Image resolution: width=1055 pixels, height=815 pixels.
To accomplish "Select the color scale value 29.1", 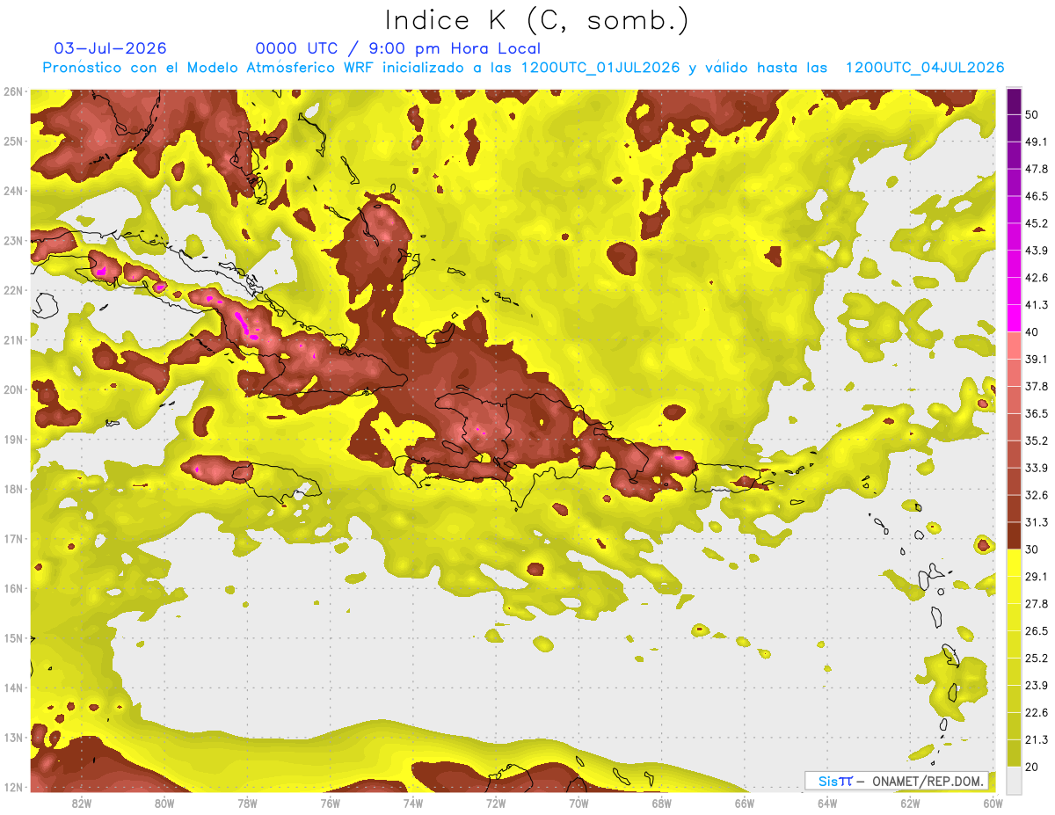I will click(1037, 577).
